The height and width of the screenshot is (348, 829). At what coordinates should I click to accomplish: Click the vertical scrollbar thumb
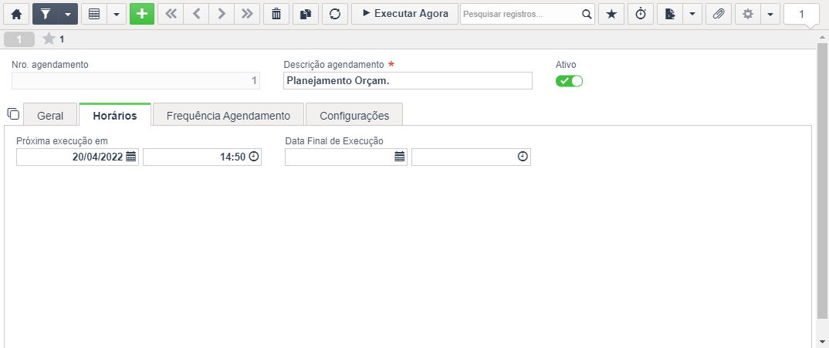(x=822, y=181)
